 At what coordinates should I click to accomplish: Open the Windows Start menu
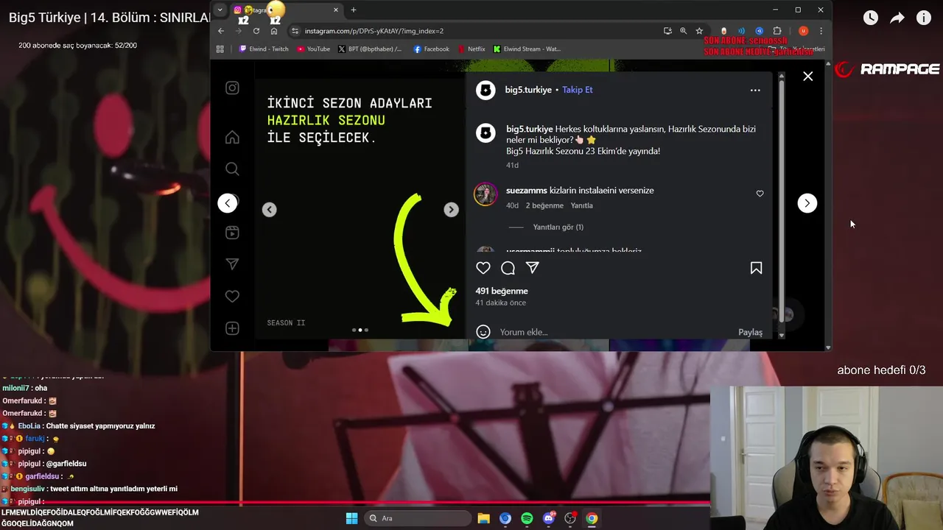[x=351, y=518]
